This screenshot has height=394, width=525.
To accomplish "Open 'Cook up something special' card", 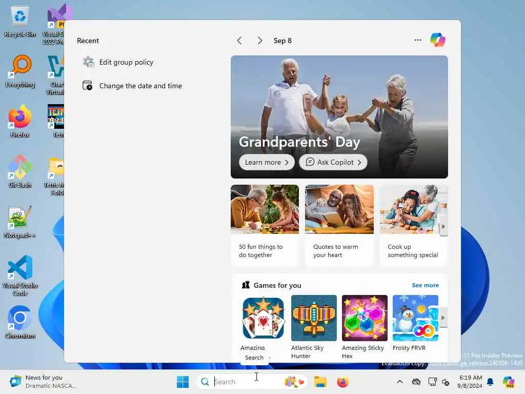I will (414, 225).
